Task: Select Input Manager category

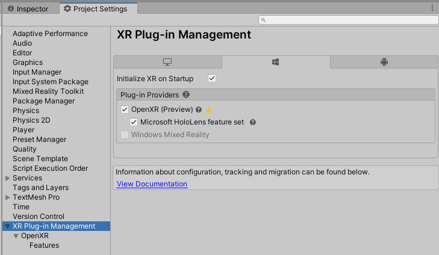Action: coord(37,72)
